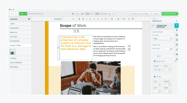Open the Row Type Body dropdown
Viewport: 187px width, 103px height.
[x=162, y=39]
